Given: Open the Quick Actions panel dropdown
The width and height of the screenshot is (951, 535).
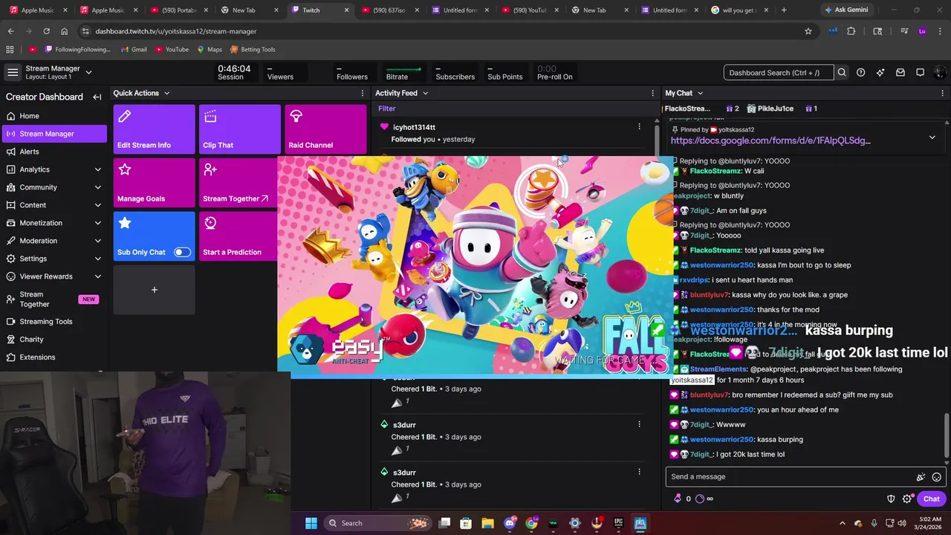Looking at the screenshot, I should click(166, 93).
